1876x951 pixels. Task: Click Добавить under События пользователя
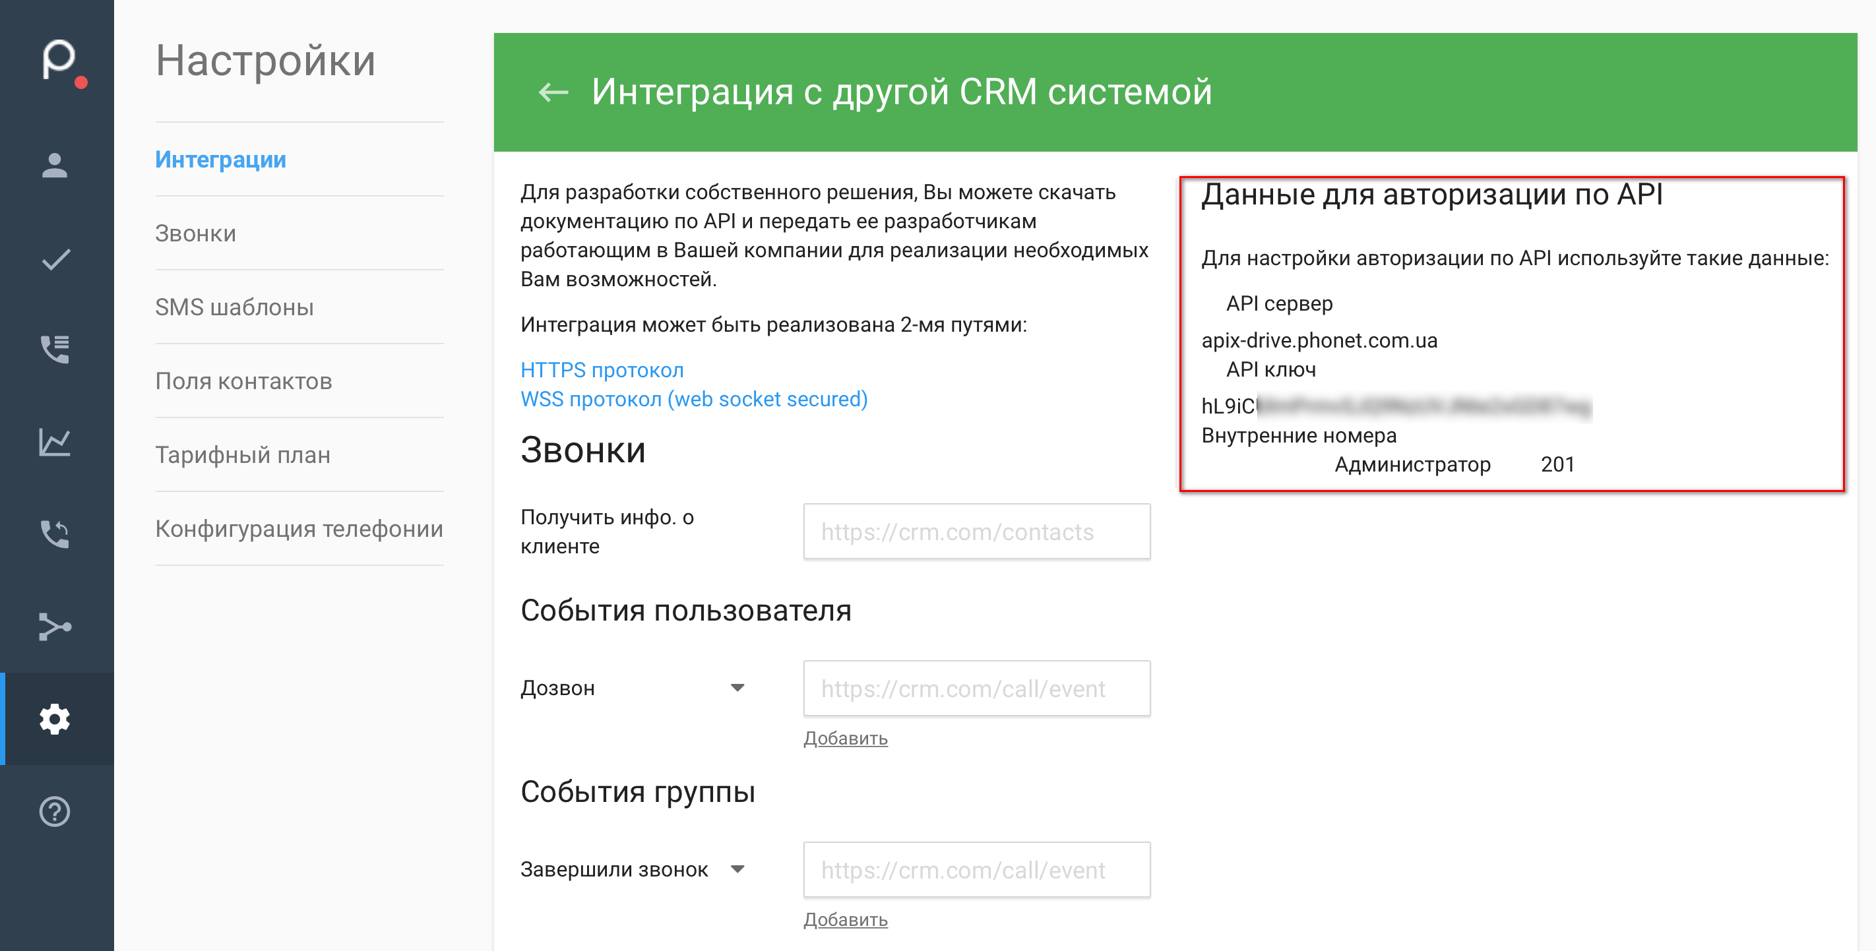[846, 739]
